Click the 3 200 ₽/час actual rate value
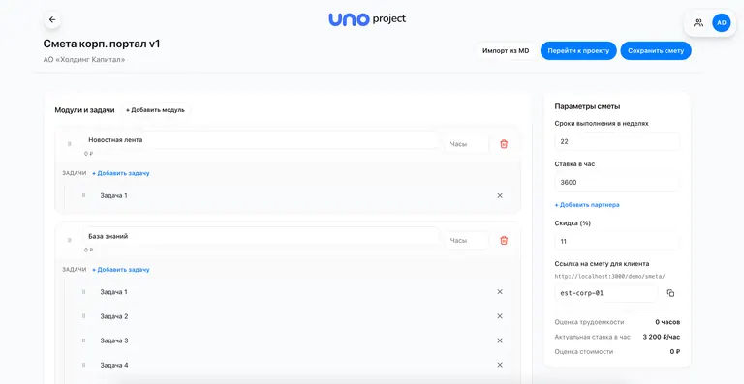 (x=662, y=337)
